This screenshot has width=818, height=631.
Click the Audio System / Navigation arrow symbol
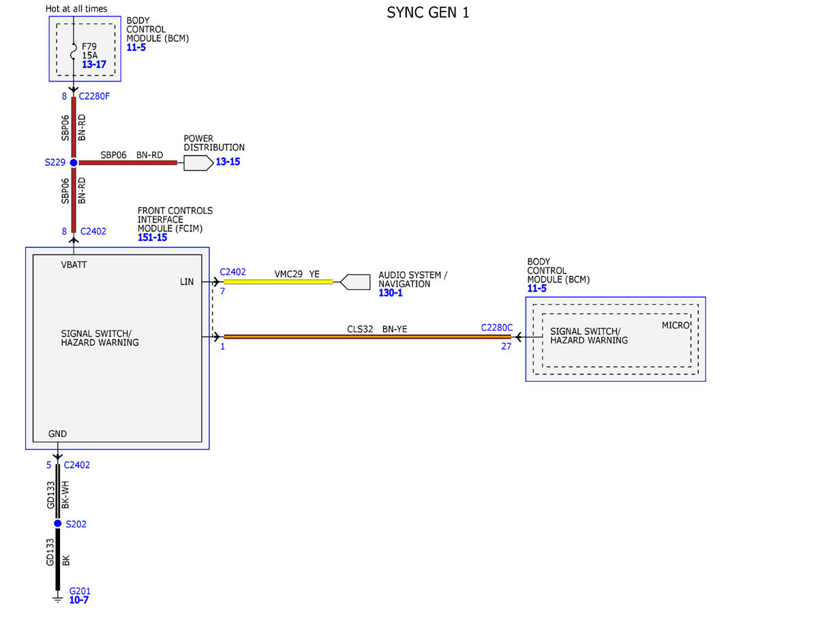pyautogui.click(x=354, y=281)
